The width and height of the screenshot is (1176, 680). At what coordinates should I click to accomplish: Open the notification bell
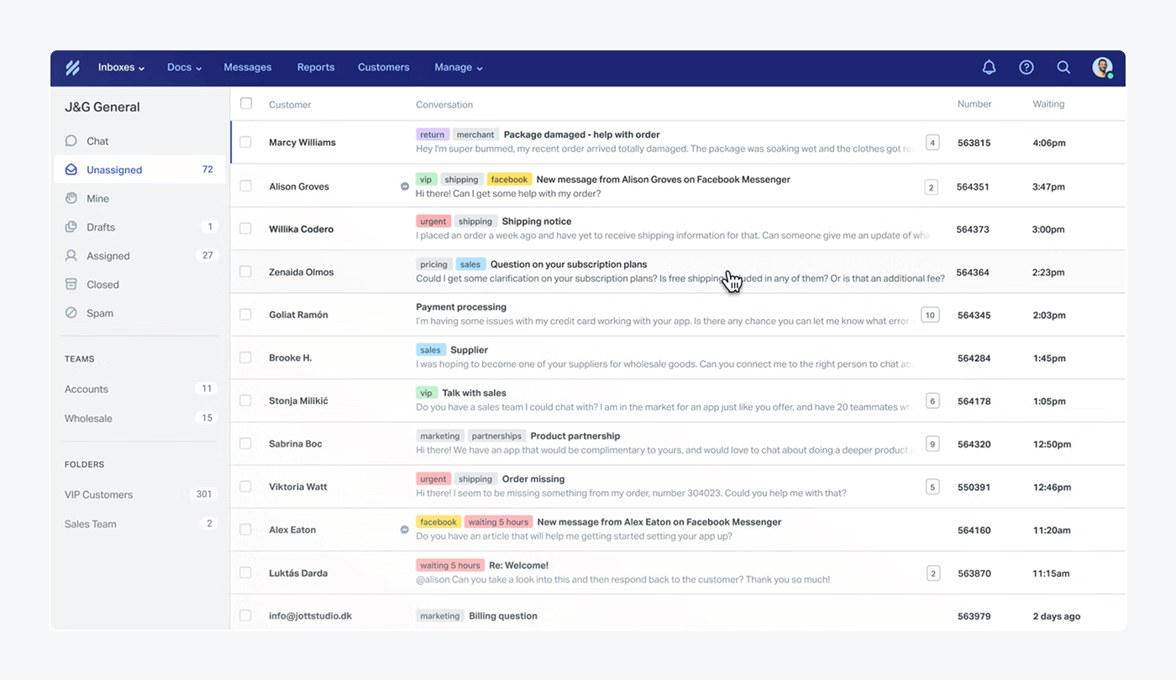[x=989, y=67]
